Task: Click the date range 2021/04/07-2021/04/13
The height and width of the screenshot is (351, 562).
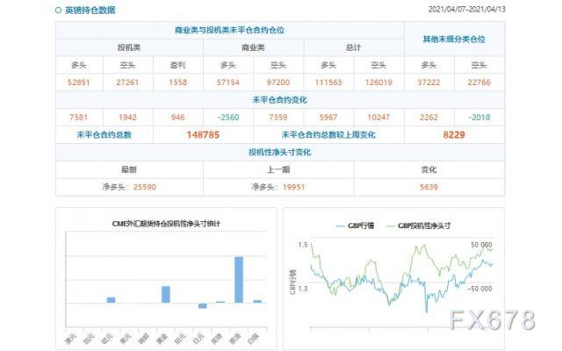Action: [466, 10]
